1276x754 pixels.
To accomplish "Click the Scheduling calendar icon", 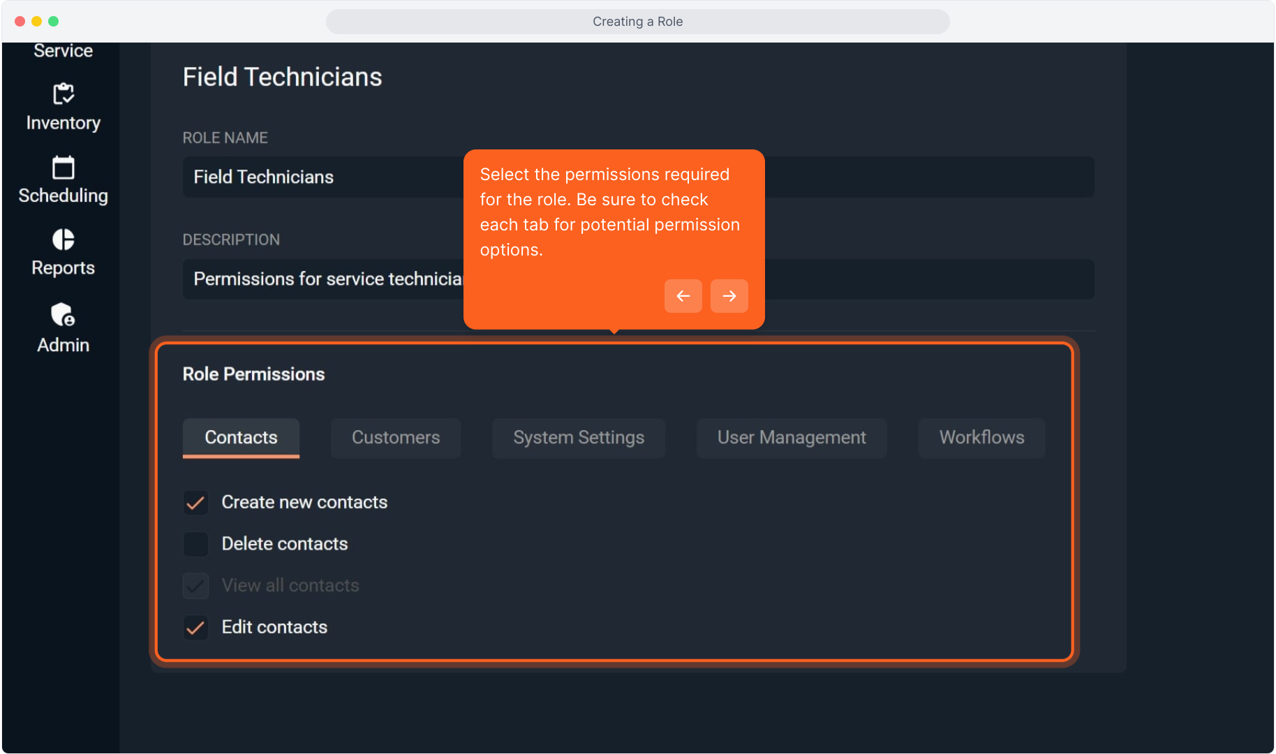I will [63, 168].
